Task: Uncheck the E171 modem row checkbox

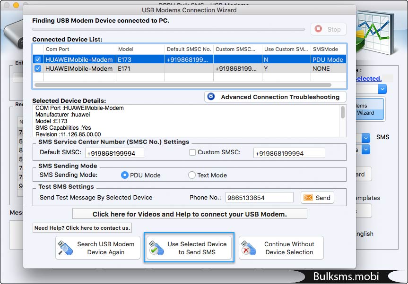Action: (38, 68)
